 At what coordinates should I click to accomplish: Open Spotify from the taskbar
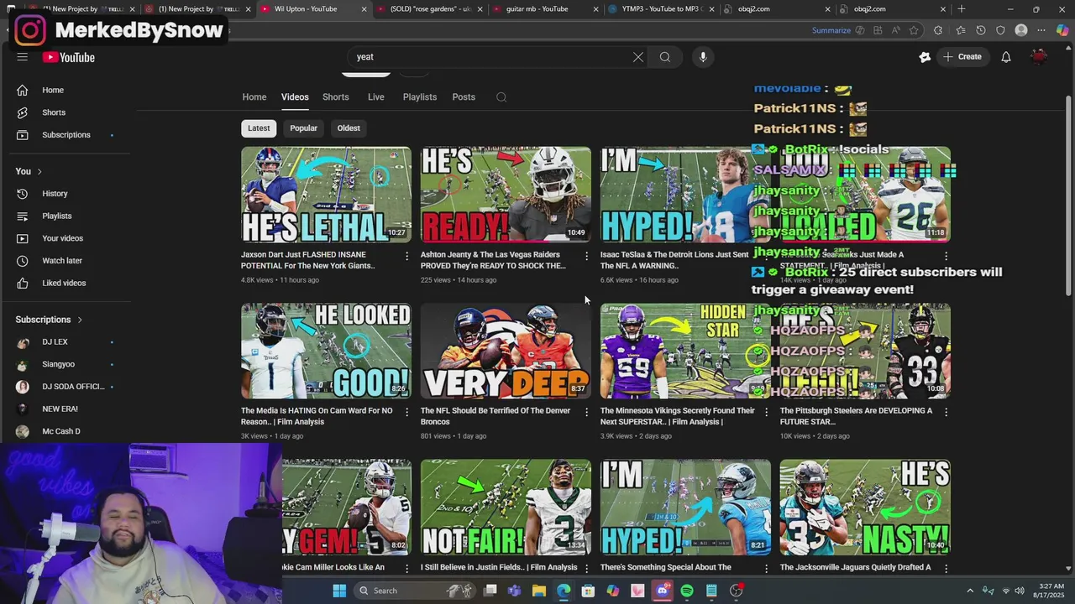point(687,591)
